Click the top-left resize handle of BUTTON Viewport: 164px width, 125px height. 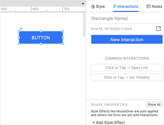[19, 31]
